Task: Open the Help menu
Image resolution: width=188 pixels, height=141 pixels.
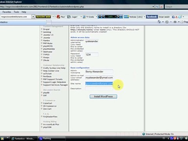Action: 24,12
